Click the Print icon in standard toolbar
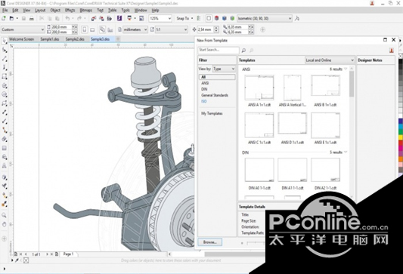Image resolution: width=403 pixels, height=274 pixels. (x=31, y=18)
